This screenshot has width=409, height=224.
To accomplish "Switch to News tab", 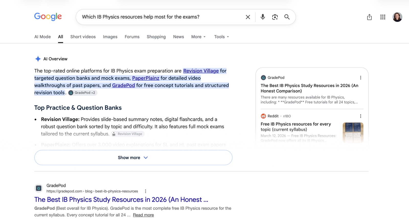I will tap(178, 37).
